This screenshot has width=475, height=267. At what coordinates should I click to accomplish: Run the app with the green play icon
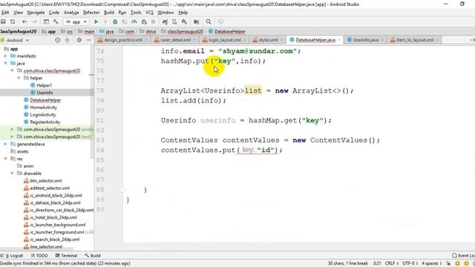[x=96, y=22]
